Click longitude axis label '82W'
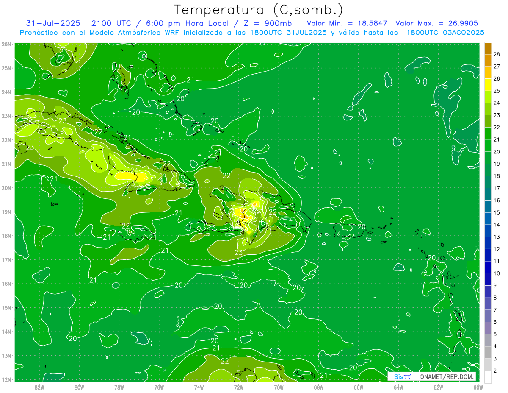This screenshot has height=393, width=508. click(39, 387)
